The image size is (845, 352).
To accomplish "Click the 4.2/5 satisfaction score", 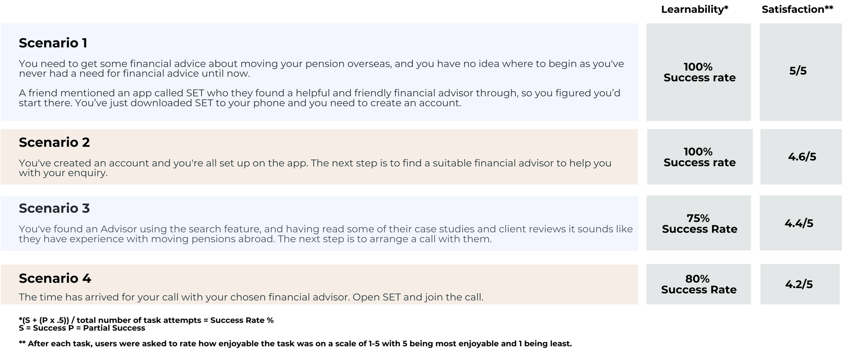I will tap(799, 284).
